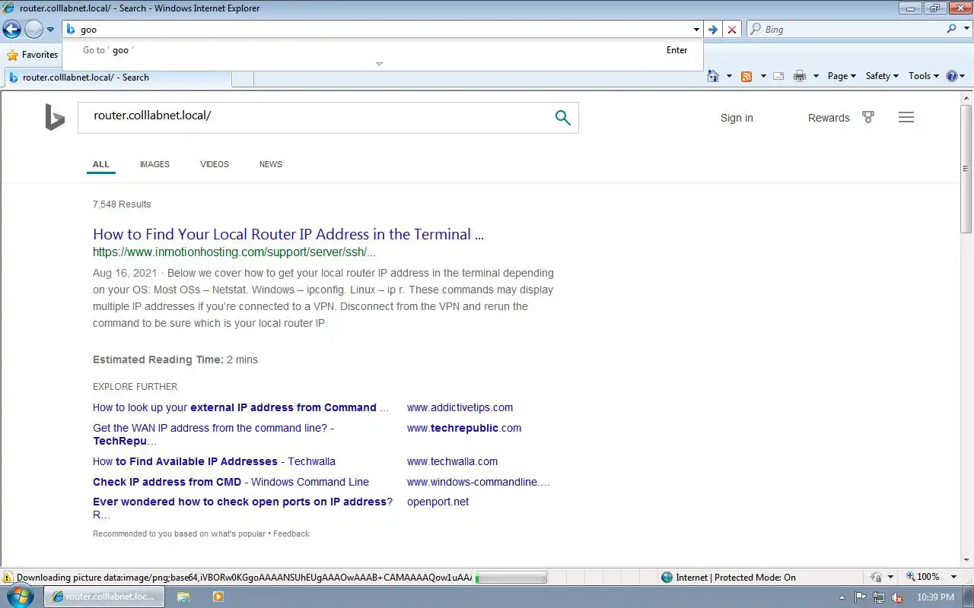Click the RSS feeds icon

pos(746,76)
